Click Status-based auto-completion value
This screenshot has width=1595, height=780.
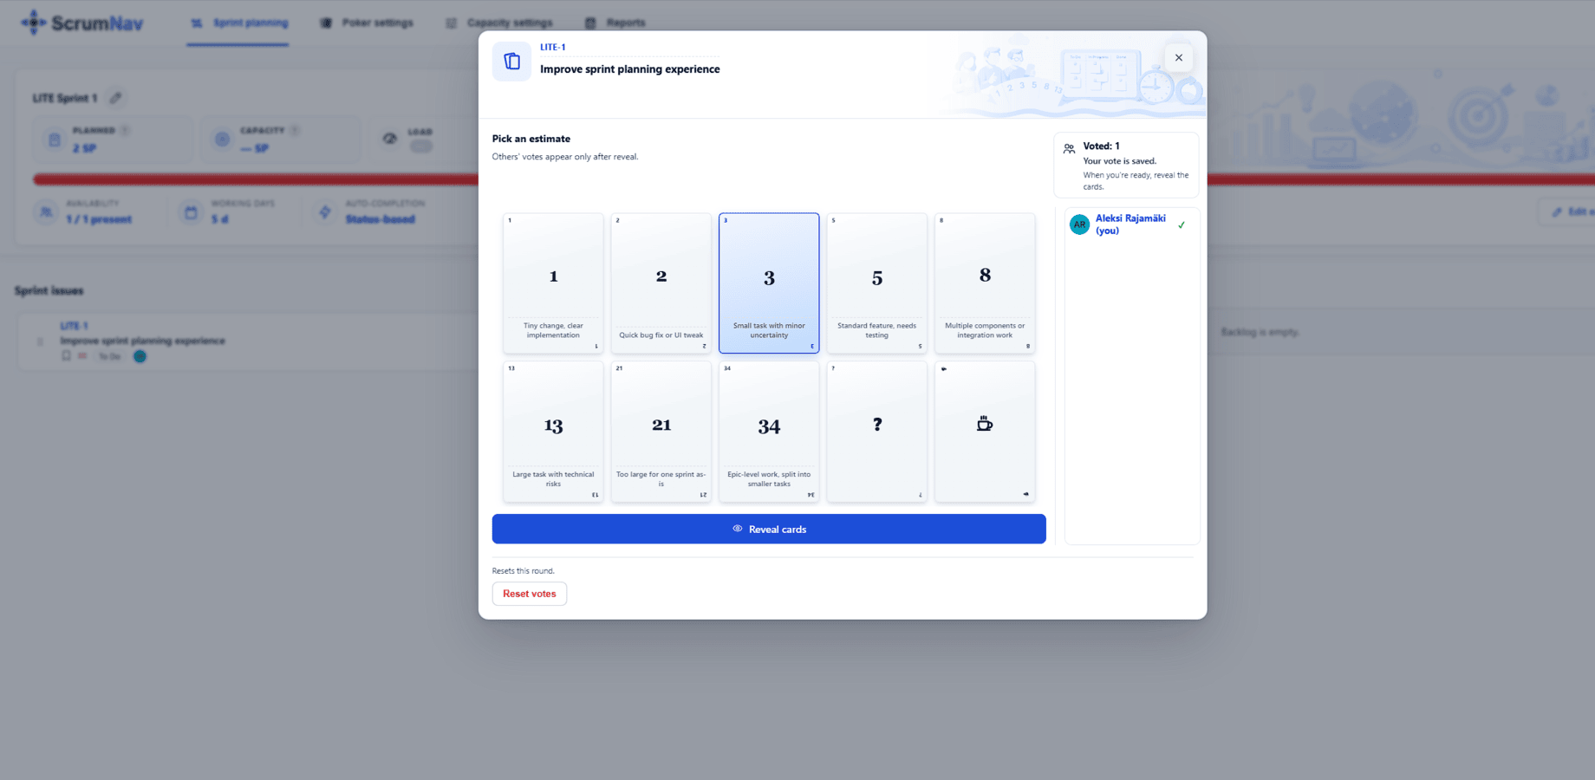coord(380,219)
